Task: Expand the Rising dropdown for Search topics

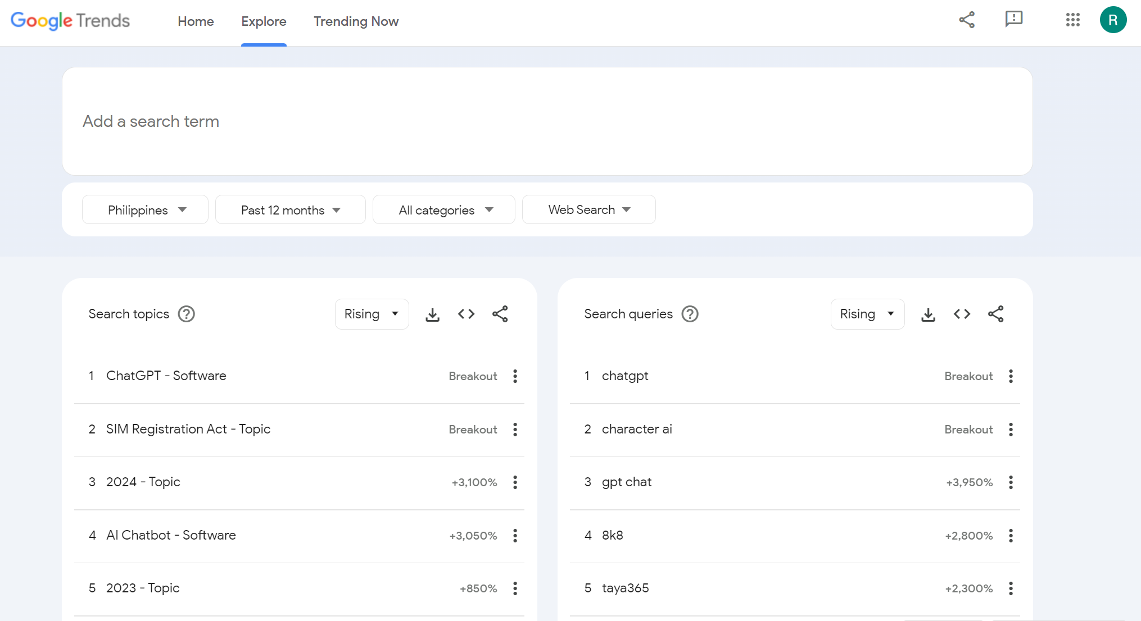Action: click(371, 313)
